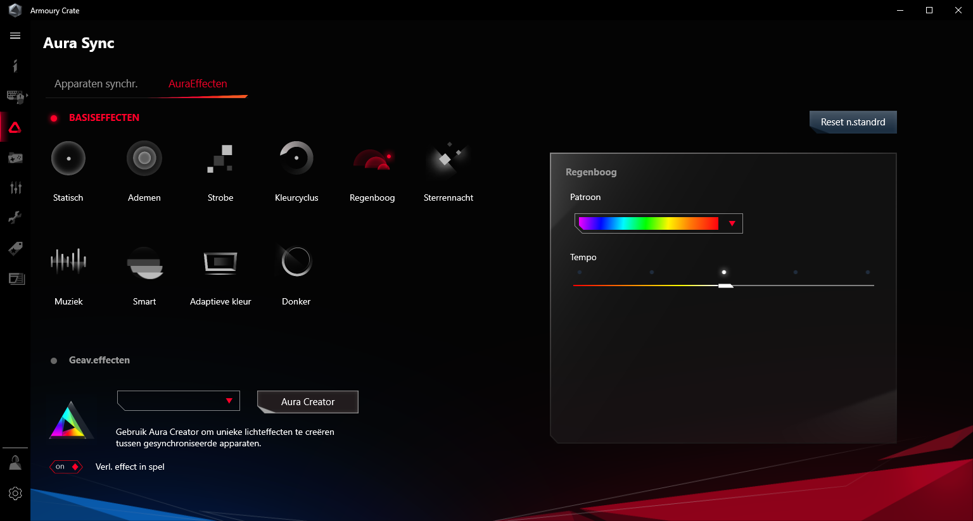This screenshot has width=973, height=521.
Task: Choose the Muziek music effect
Action: [68, 261]
